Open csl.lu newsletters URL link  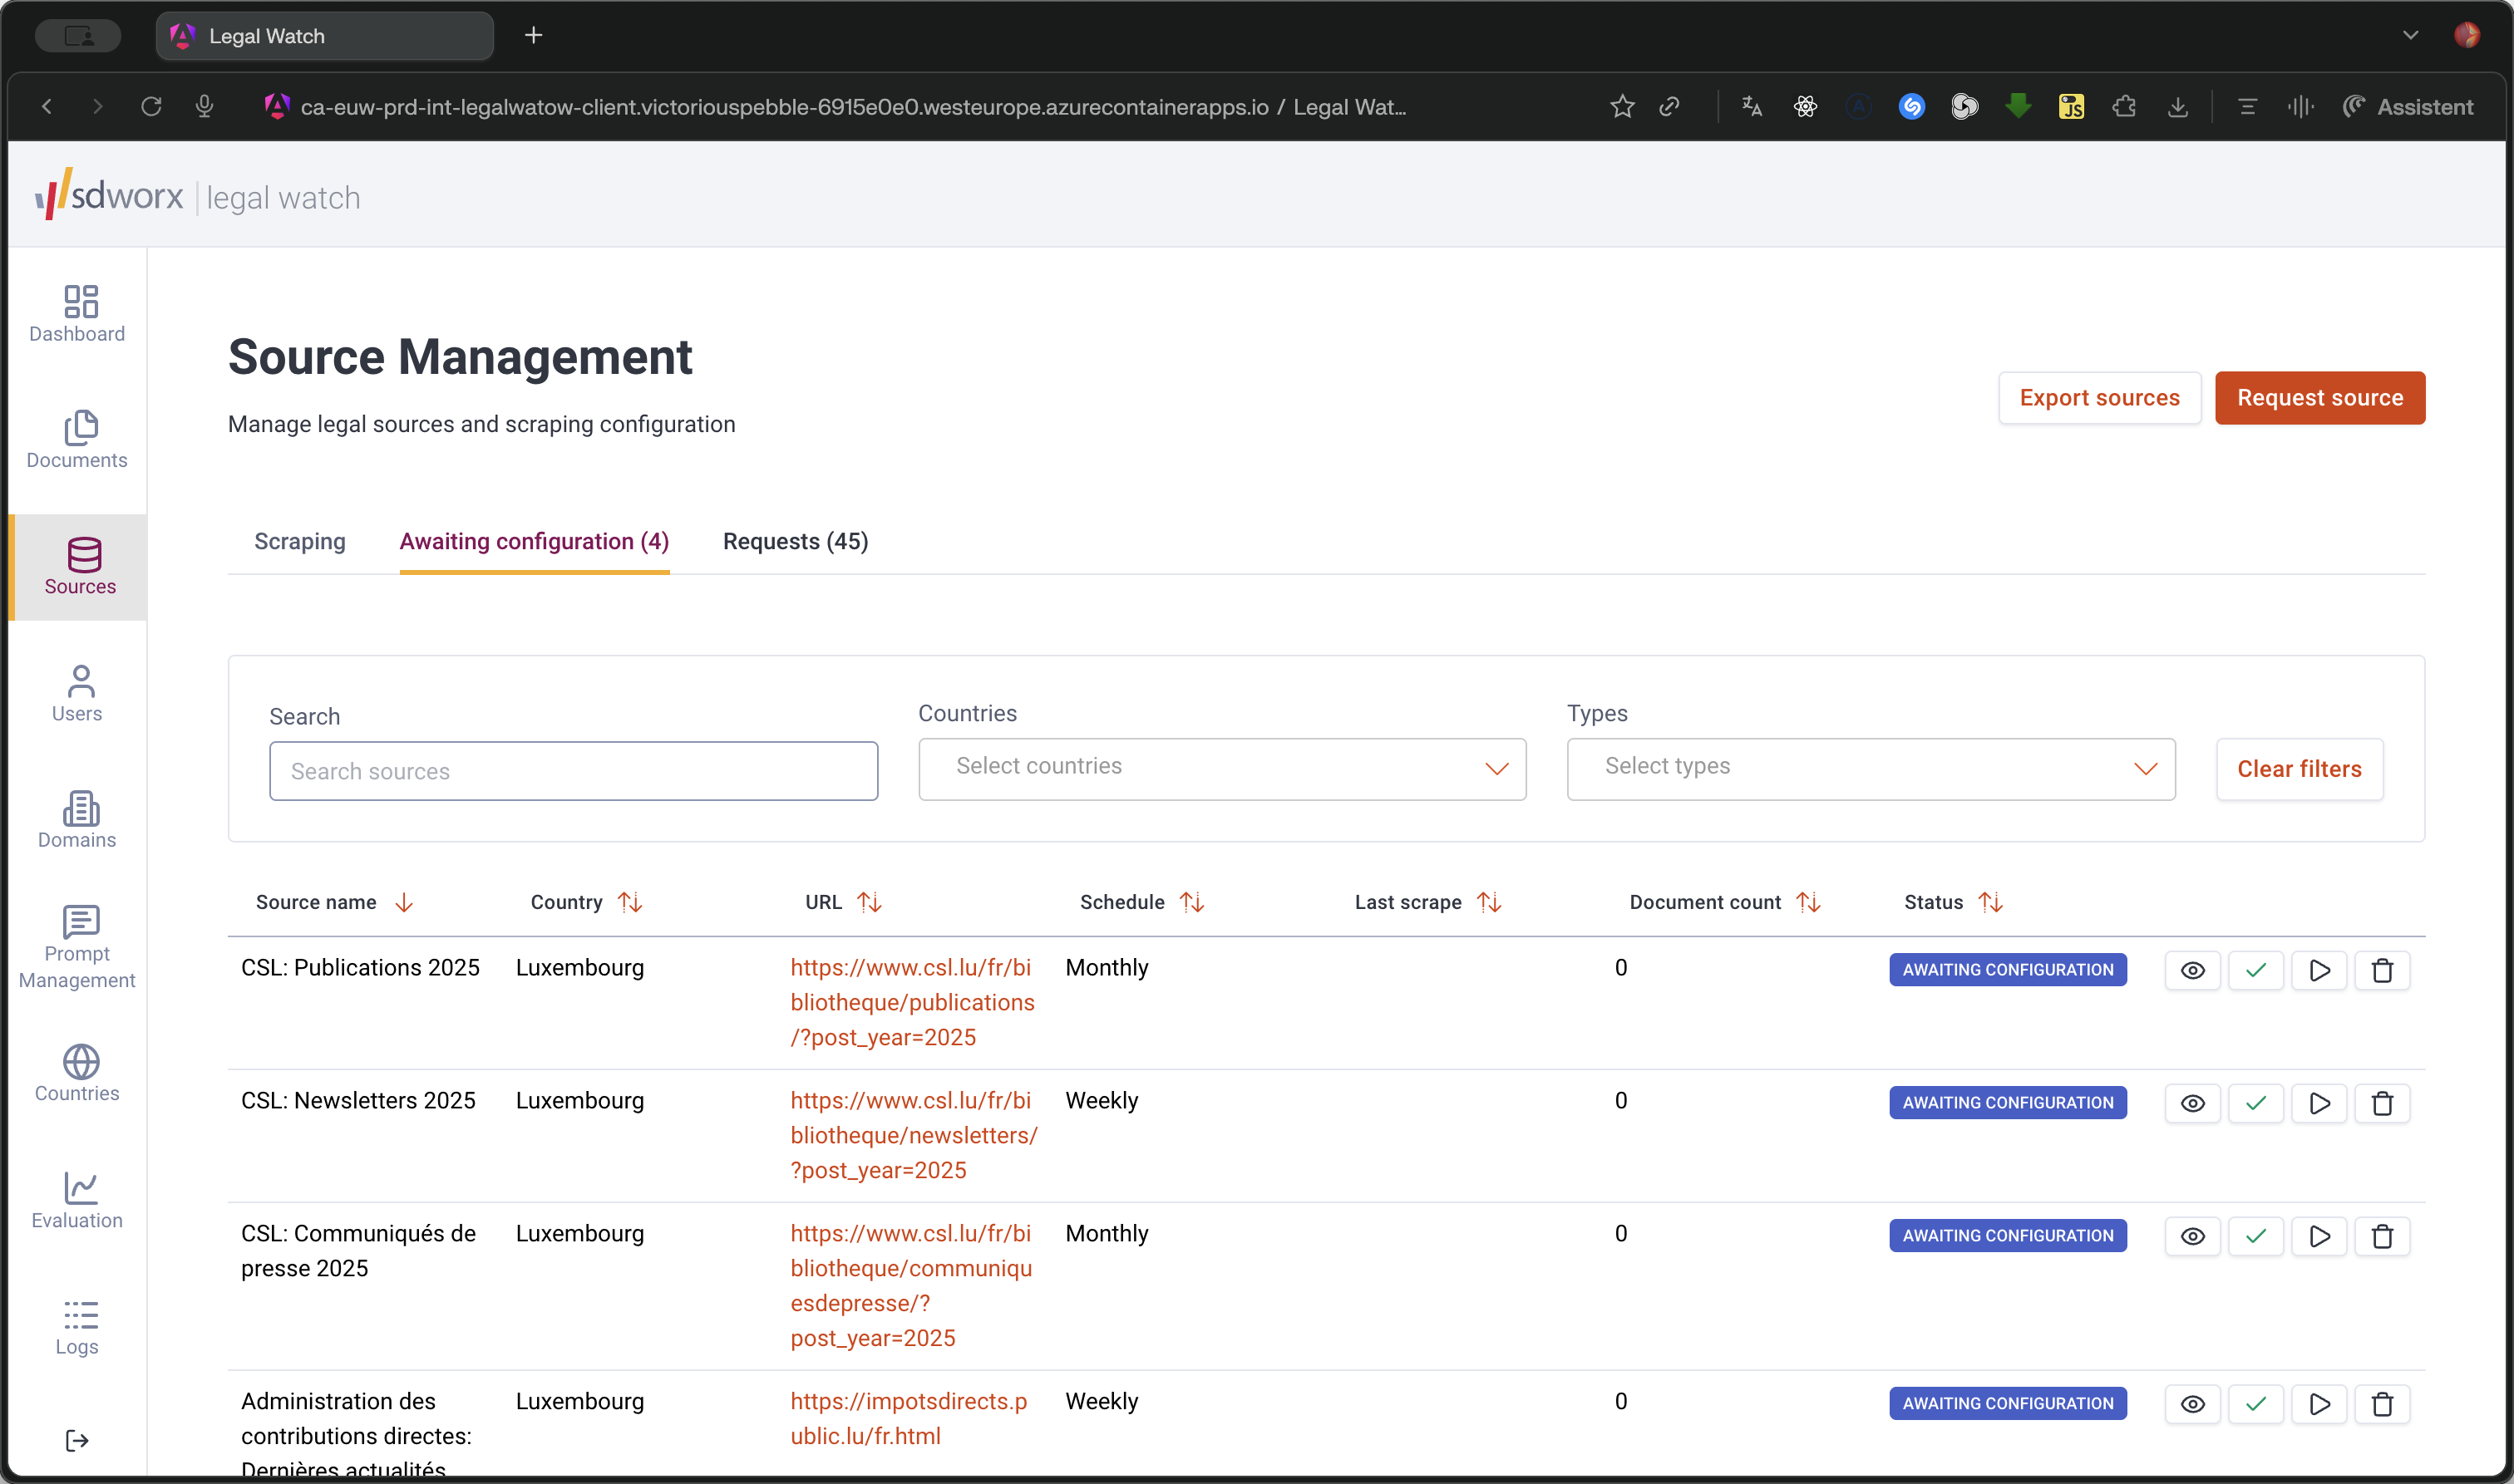pos(914,1135)
